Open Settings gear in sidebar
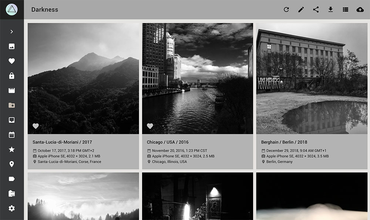This screenshot has width=370, height=220. pos(11,209)
